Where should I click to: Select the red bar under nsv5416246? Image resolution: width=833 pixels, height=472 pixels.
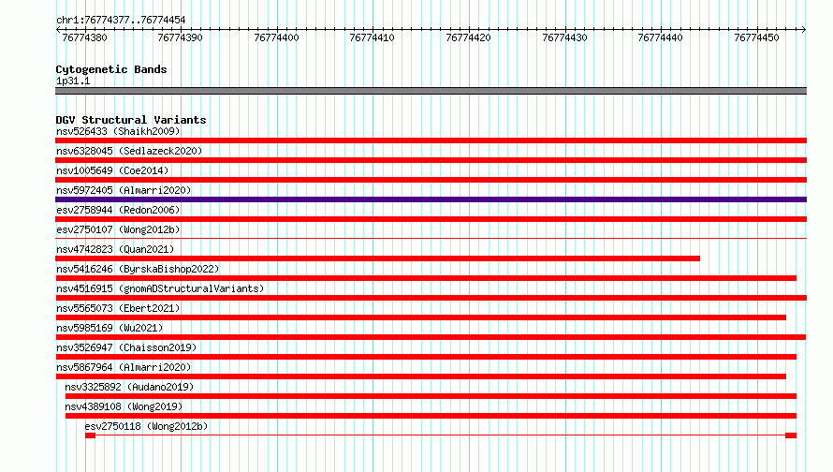click(426, 278)
